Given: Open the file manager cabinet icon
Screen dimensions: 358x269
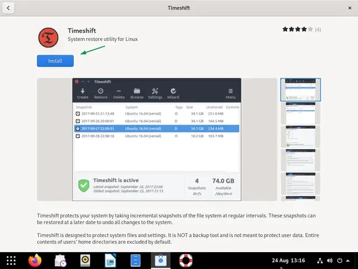Looking at the screenshot, I should pyautogui.click(x=135, y=261).
